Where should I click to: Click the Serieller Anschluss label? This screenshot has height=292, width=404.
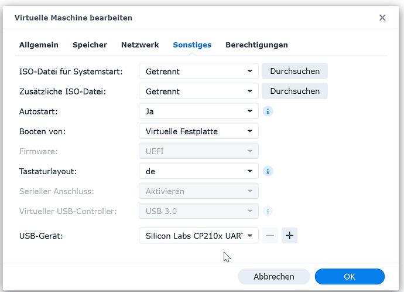tap(57, 191)
